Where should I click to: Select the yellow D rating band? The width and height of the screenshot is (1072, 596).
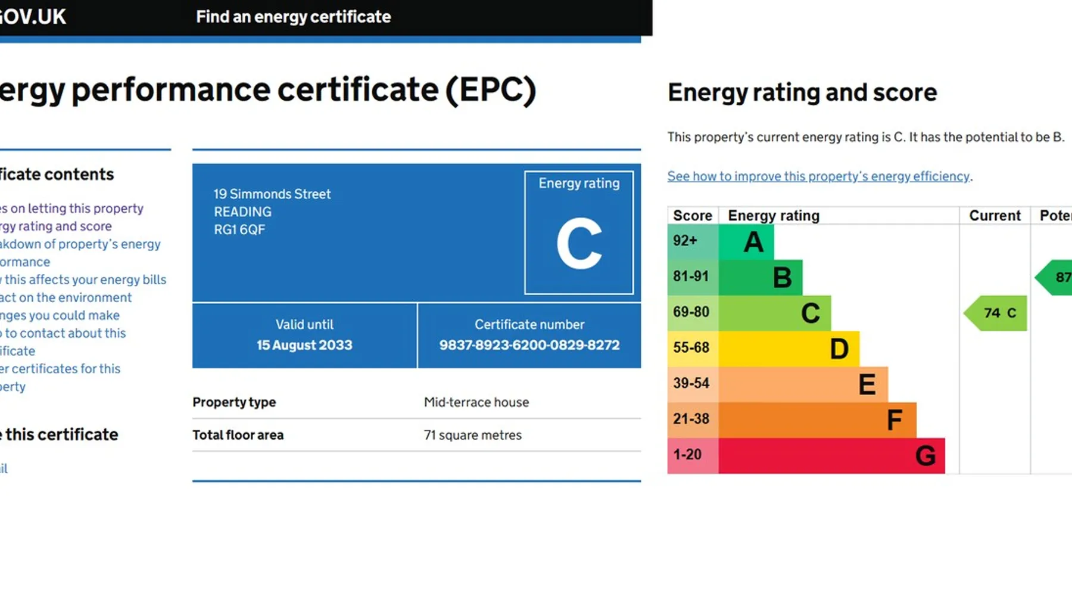pos(789,349)
